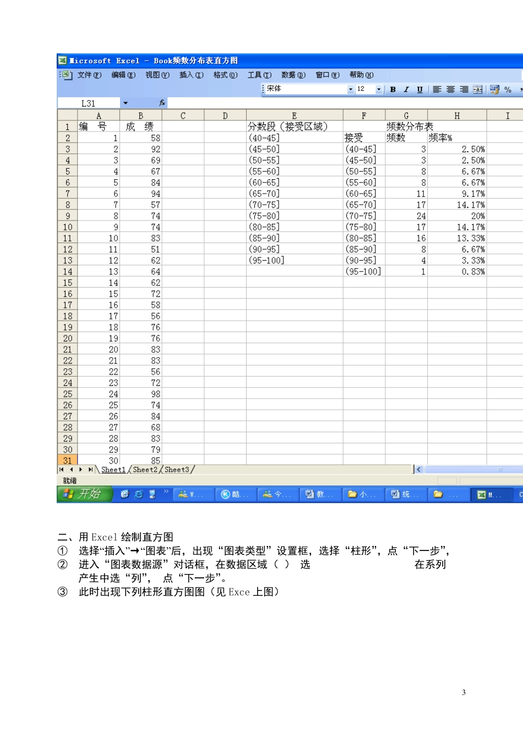This screenshot has width=523, height=739.
Task: Select row 14 header
Action: coord(67,272)
